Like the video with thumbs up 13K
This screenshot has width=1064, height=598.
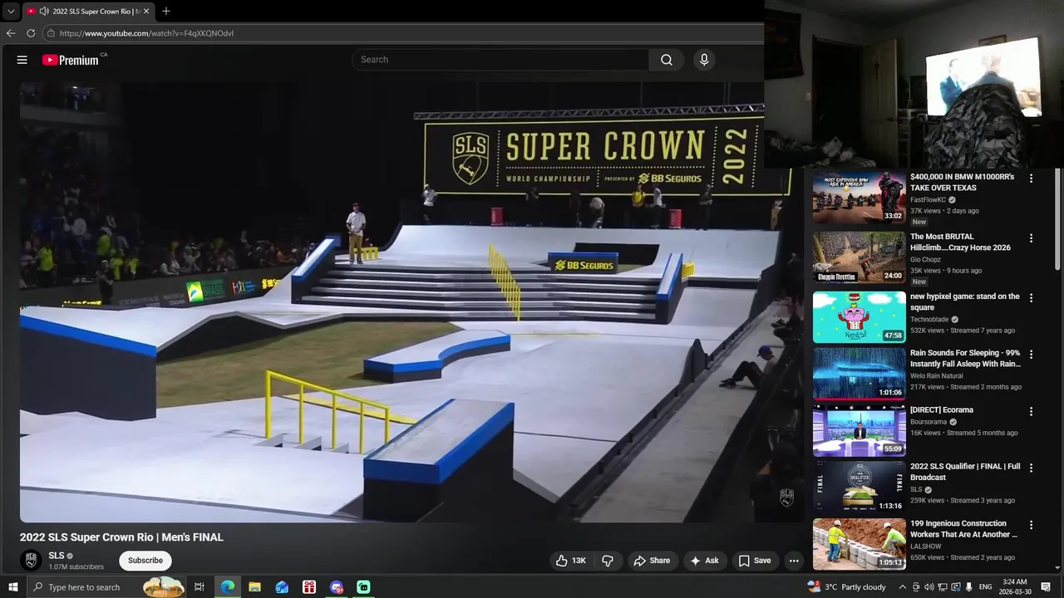point(570,561)
